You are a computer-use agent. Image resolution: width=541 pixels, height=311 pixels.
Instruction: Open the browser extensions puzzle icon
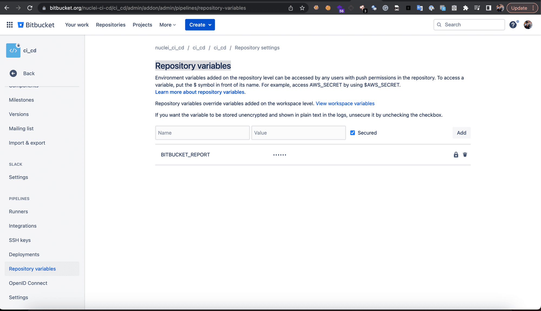tap(466, 8)
